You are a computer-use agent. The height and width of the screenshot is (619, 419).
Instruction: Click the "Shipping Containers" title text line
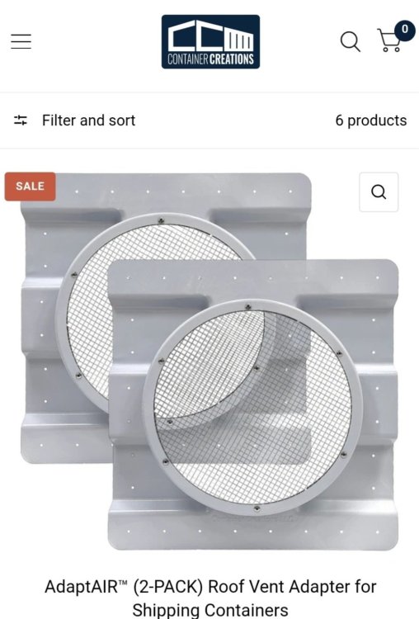210,610
